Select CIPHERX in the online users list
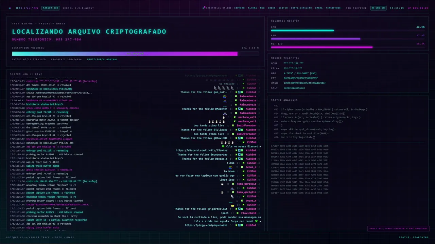The height and width of the screenshot is (244, 435). (x=239, y=8)
